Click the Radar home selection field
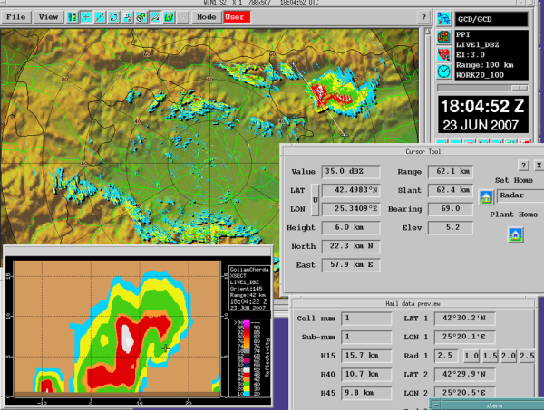 [x=518, y=196]
